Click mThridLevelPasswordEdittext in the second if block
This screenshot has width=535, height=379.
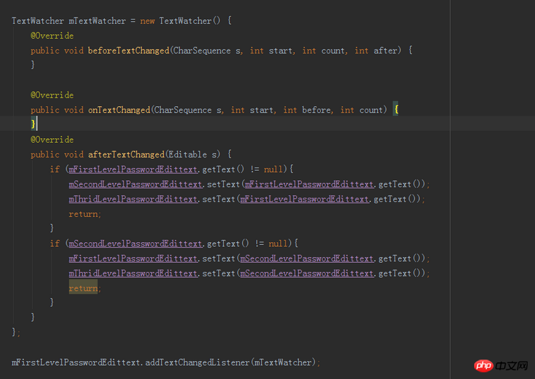pyautogui.click(x=133, y=274)
